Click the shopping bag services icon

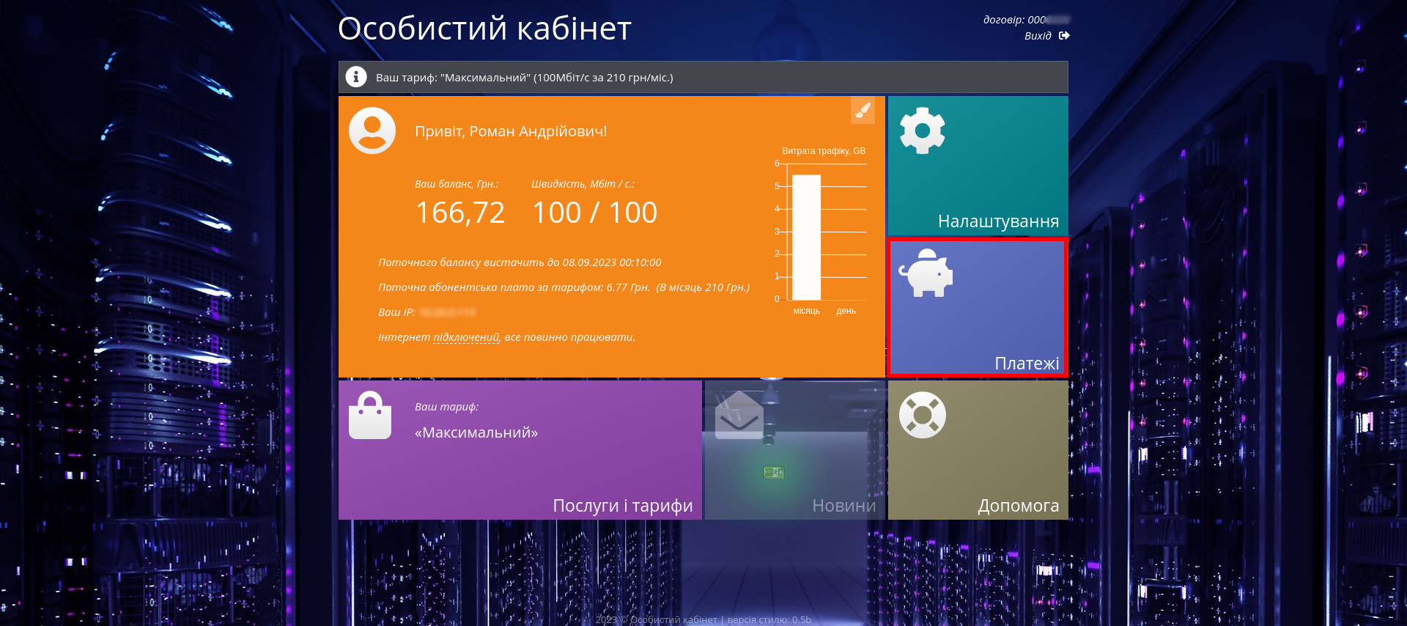[370, 416]
